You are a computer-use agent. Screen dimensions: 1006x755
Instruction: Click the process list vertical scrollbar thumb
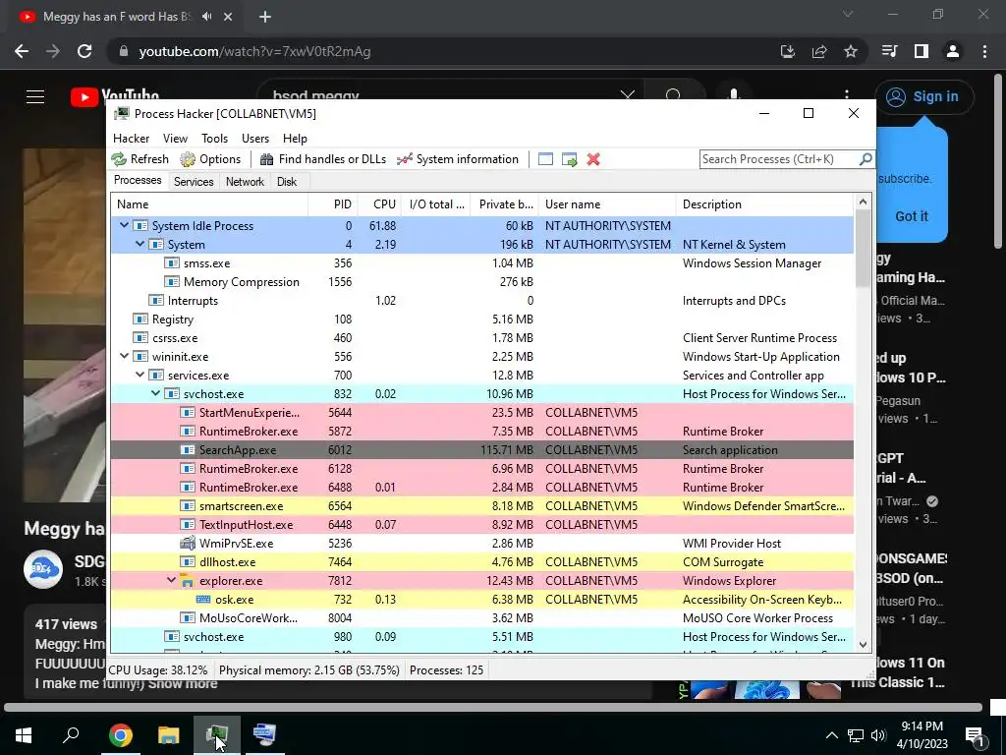(863, 248)
